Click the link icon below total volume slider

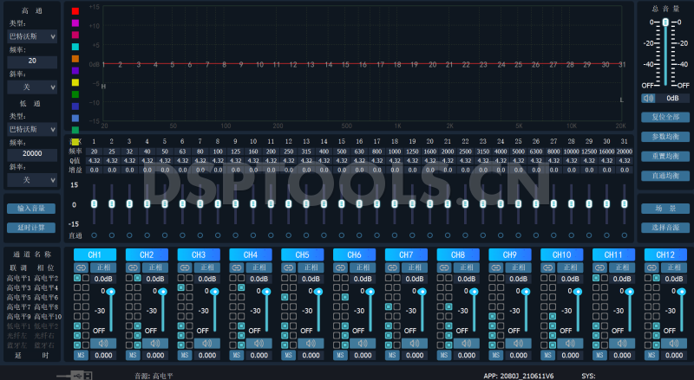pos(647,98)
